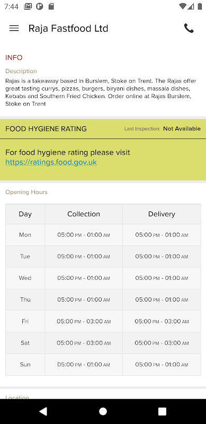The width and height of the screenshot is (206, 424).
Task: Open the hamburger navigation menu
Action: 14,29
